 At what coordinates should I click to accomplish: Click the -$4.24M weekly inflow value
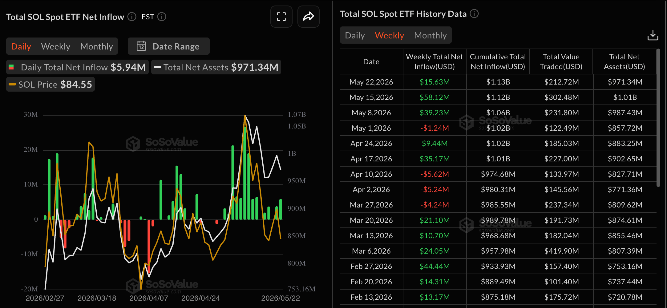(435, 205)
